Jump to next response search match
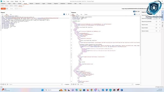The image size is (164, 92). [78, 84]
